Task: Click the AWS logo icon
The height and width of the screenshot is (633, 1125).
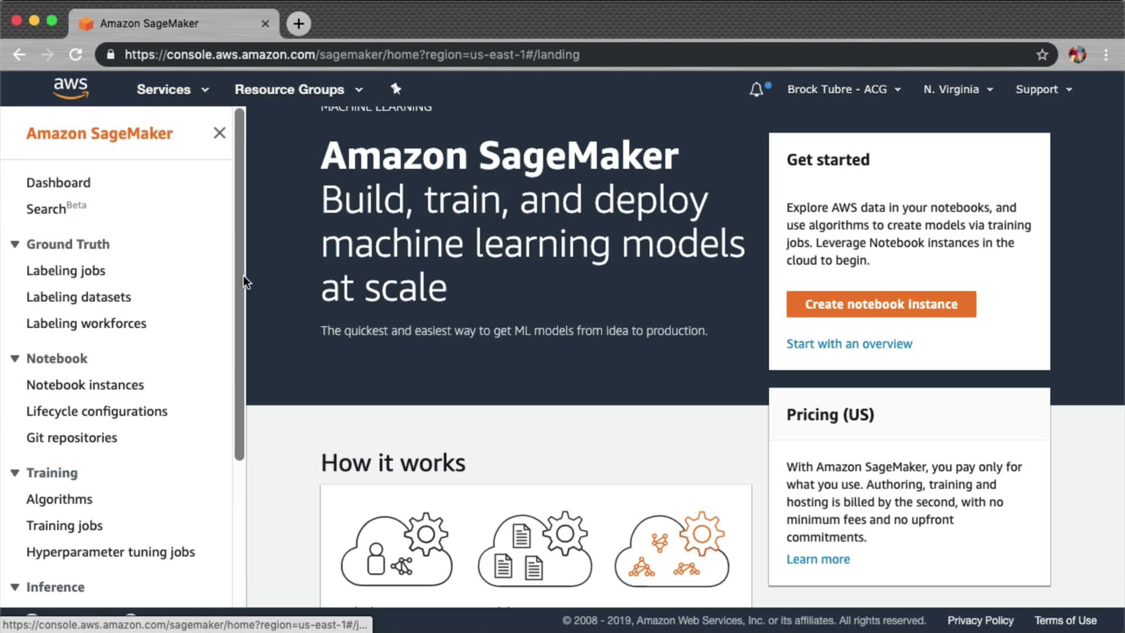Action: (70, 88)
